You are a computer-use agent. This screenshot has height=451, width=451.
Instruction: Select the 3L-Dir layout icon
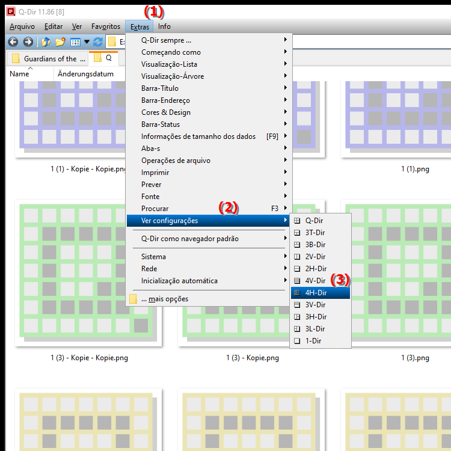297,329
